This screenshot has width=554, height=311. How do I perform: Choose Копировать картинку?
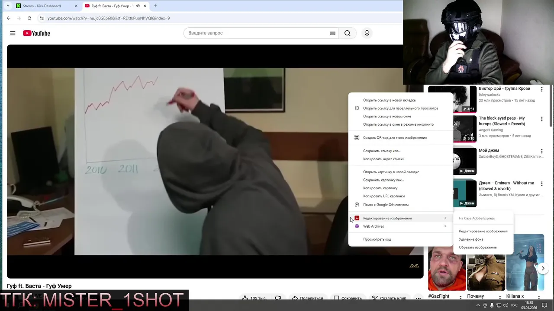[x=380, y=188]
